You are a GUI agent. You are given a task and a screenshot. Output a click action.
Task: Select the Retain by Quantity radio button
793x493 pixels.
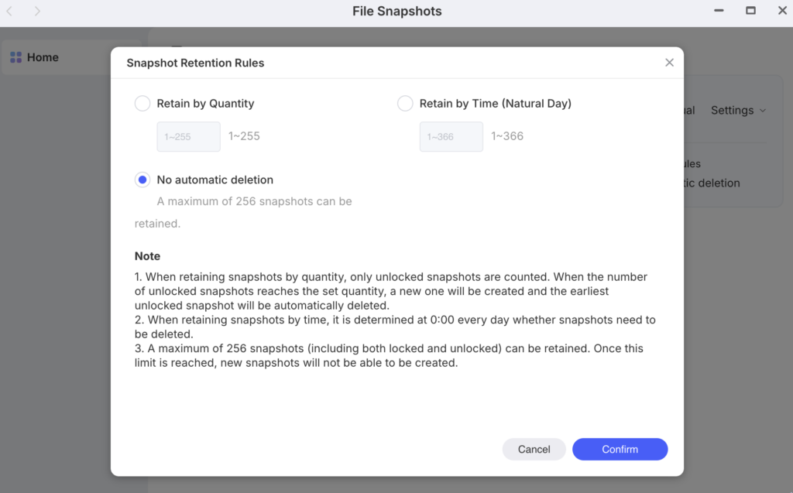[142, 104]
